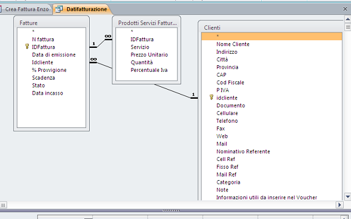Click the query icon on Datifatturazione tab
The image size is (351, 219).
tap(59, 9)
